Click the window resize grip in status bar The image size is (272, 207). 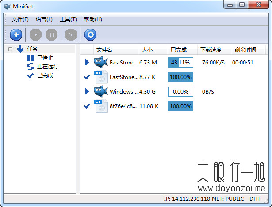pos(266,200)
